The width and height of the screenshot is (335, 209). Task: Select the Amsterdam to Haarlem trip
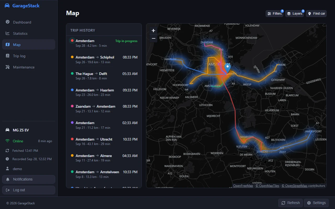coord(104,92)
